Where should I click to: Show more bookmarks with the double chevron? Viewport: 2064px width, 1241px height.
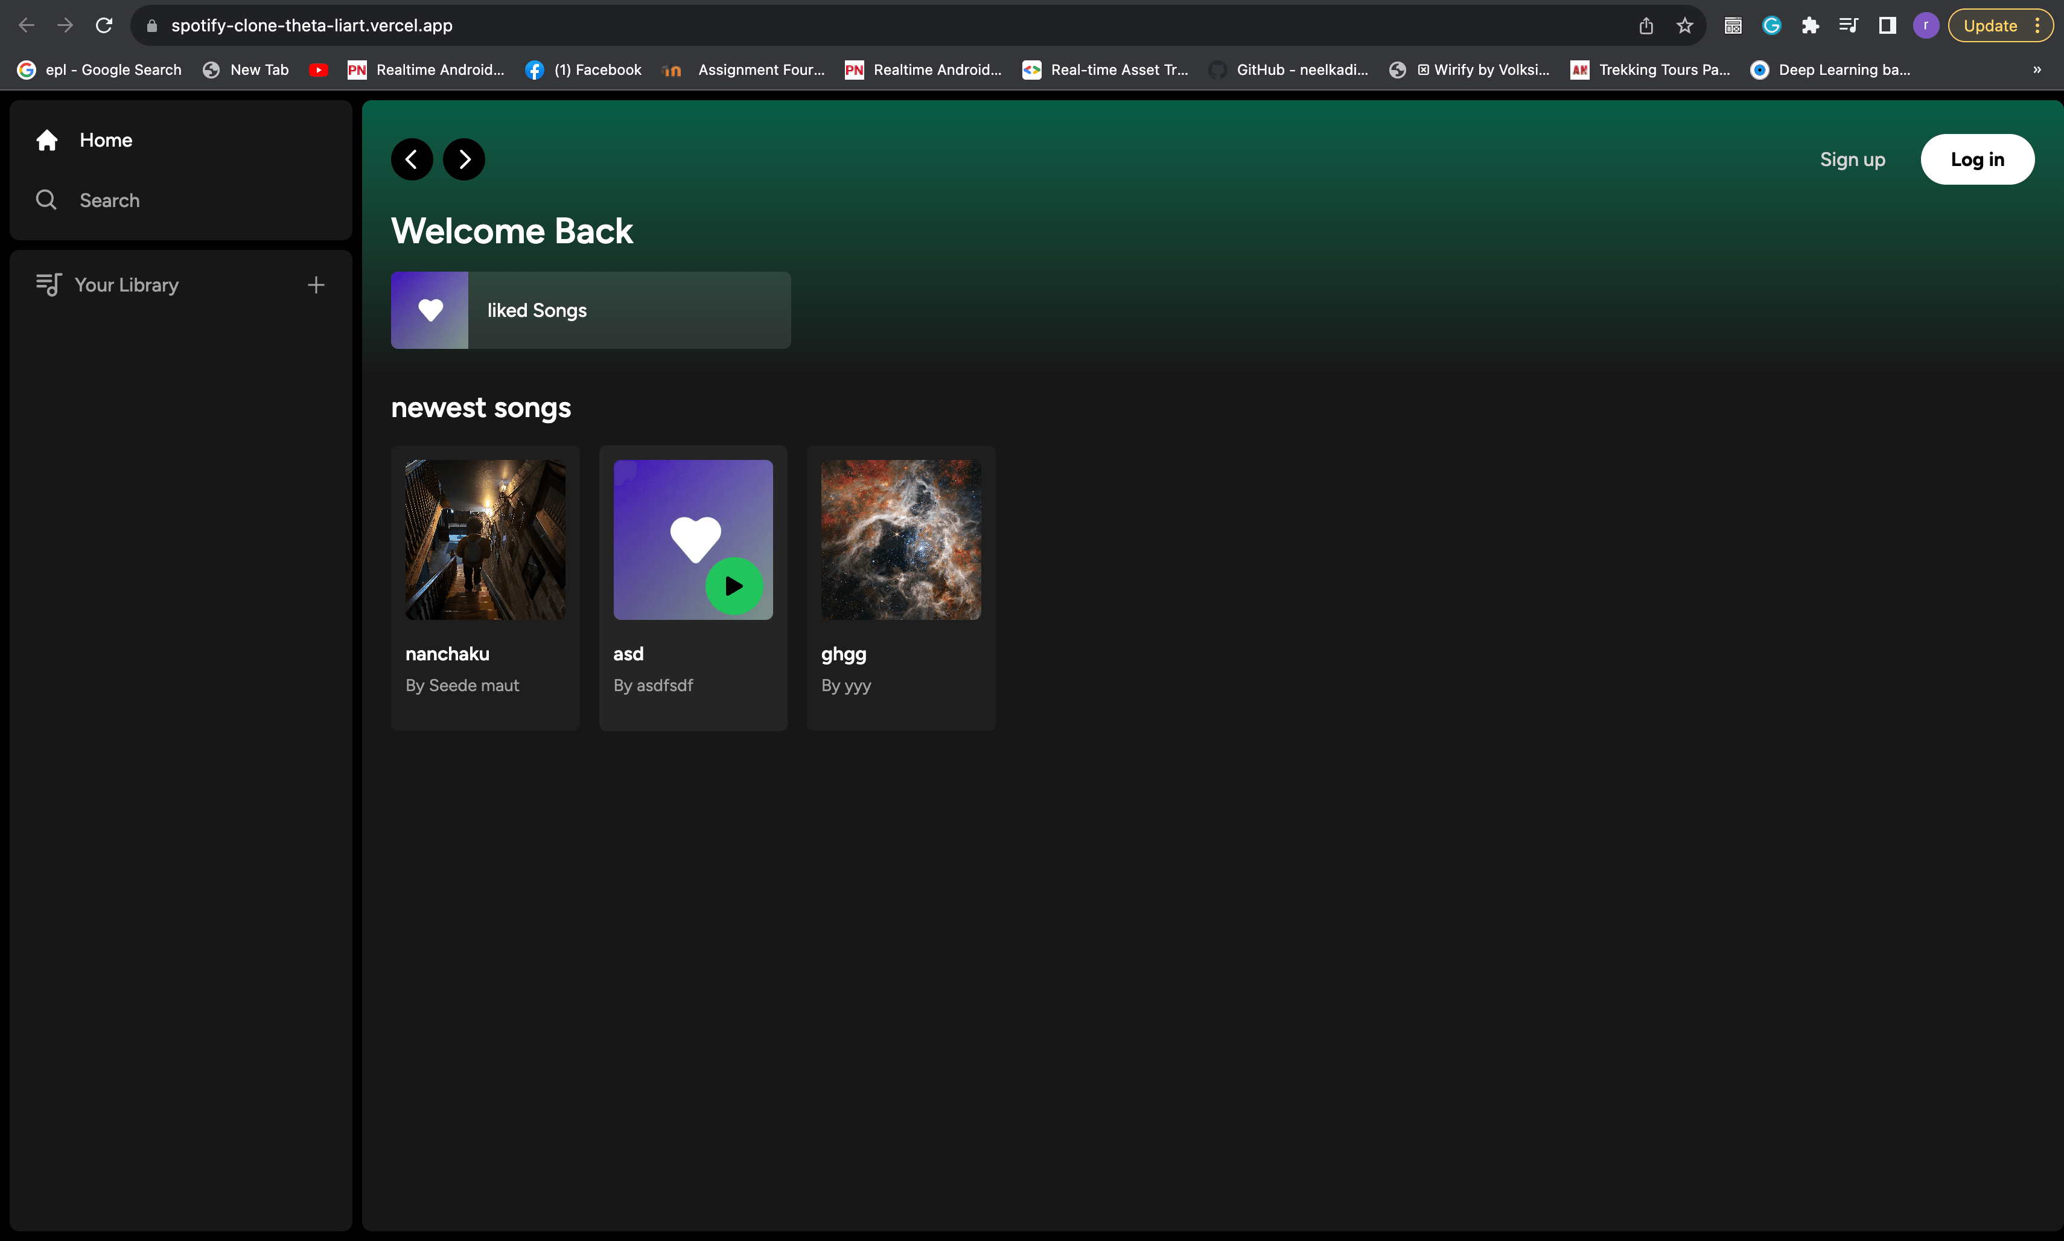coord(2037,69)
